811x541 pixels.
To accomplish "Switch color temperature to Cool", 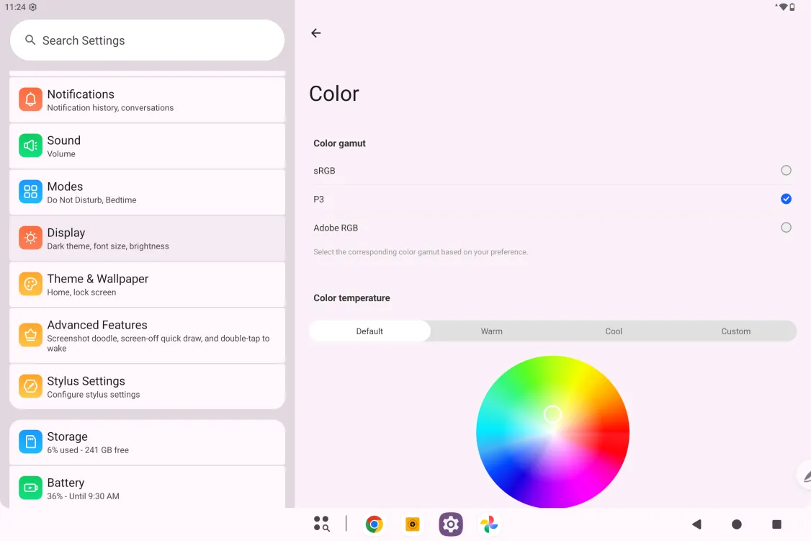I will point(614,331).
